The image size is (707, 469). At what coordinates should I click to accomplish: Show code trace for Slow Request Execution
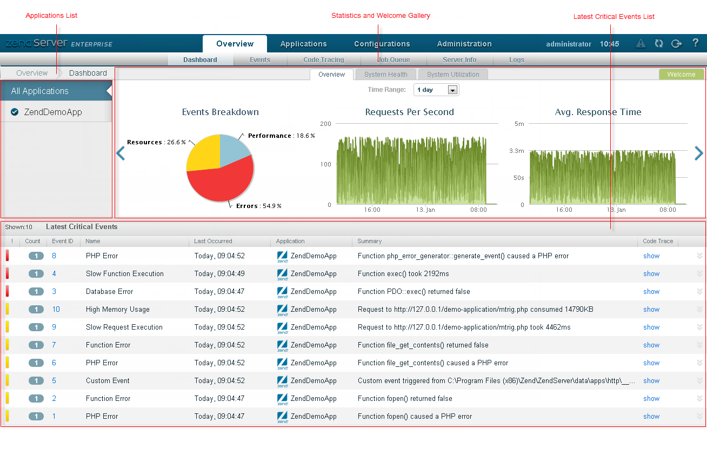651,327
